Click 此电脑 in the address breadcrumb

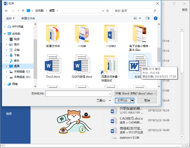[39, 11]
